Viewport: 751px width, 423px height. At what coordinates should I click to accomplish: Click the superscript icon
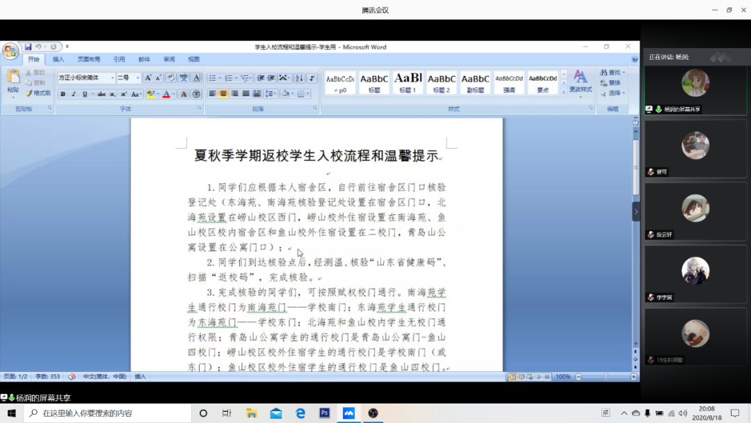coord(124,94)
